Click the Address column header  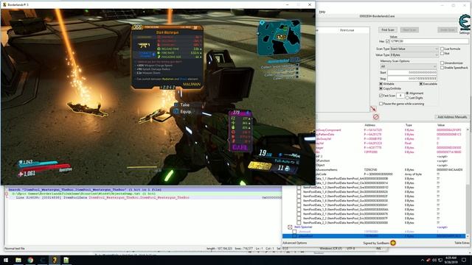369,125
